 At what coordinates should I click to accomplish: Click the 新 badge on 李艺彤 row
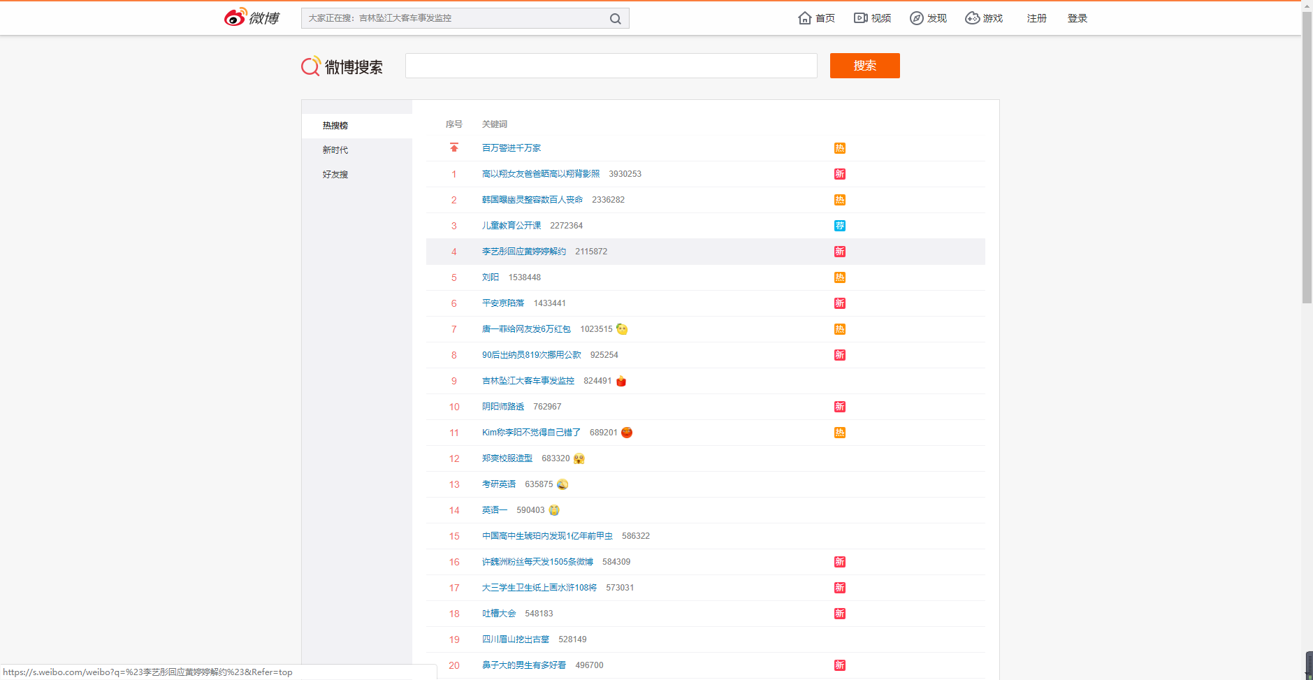[840, 252]
